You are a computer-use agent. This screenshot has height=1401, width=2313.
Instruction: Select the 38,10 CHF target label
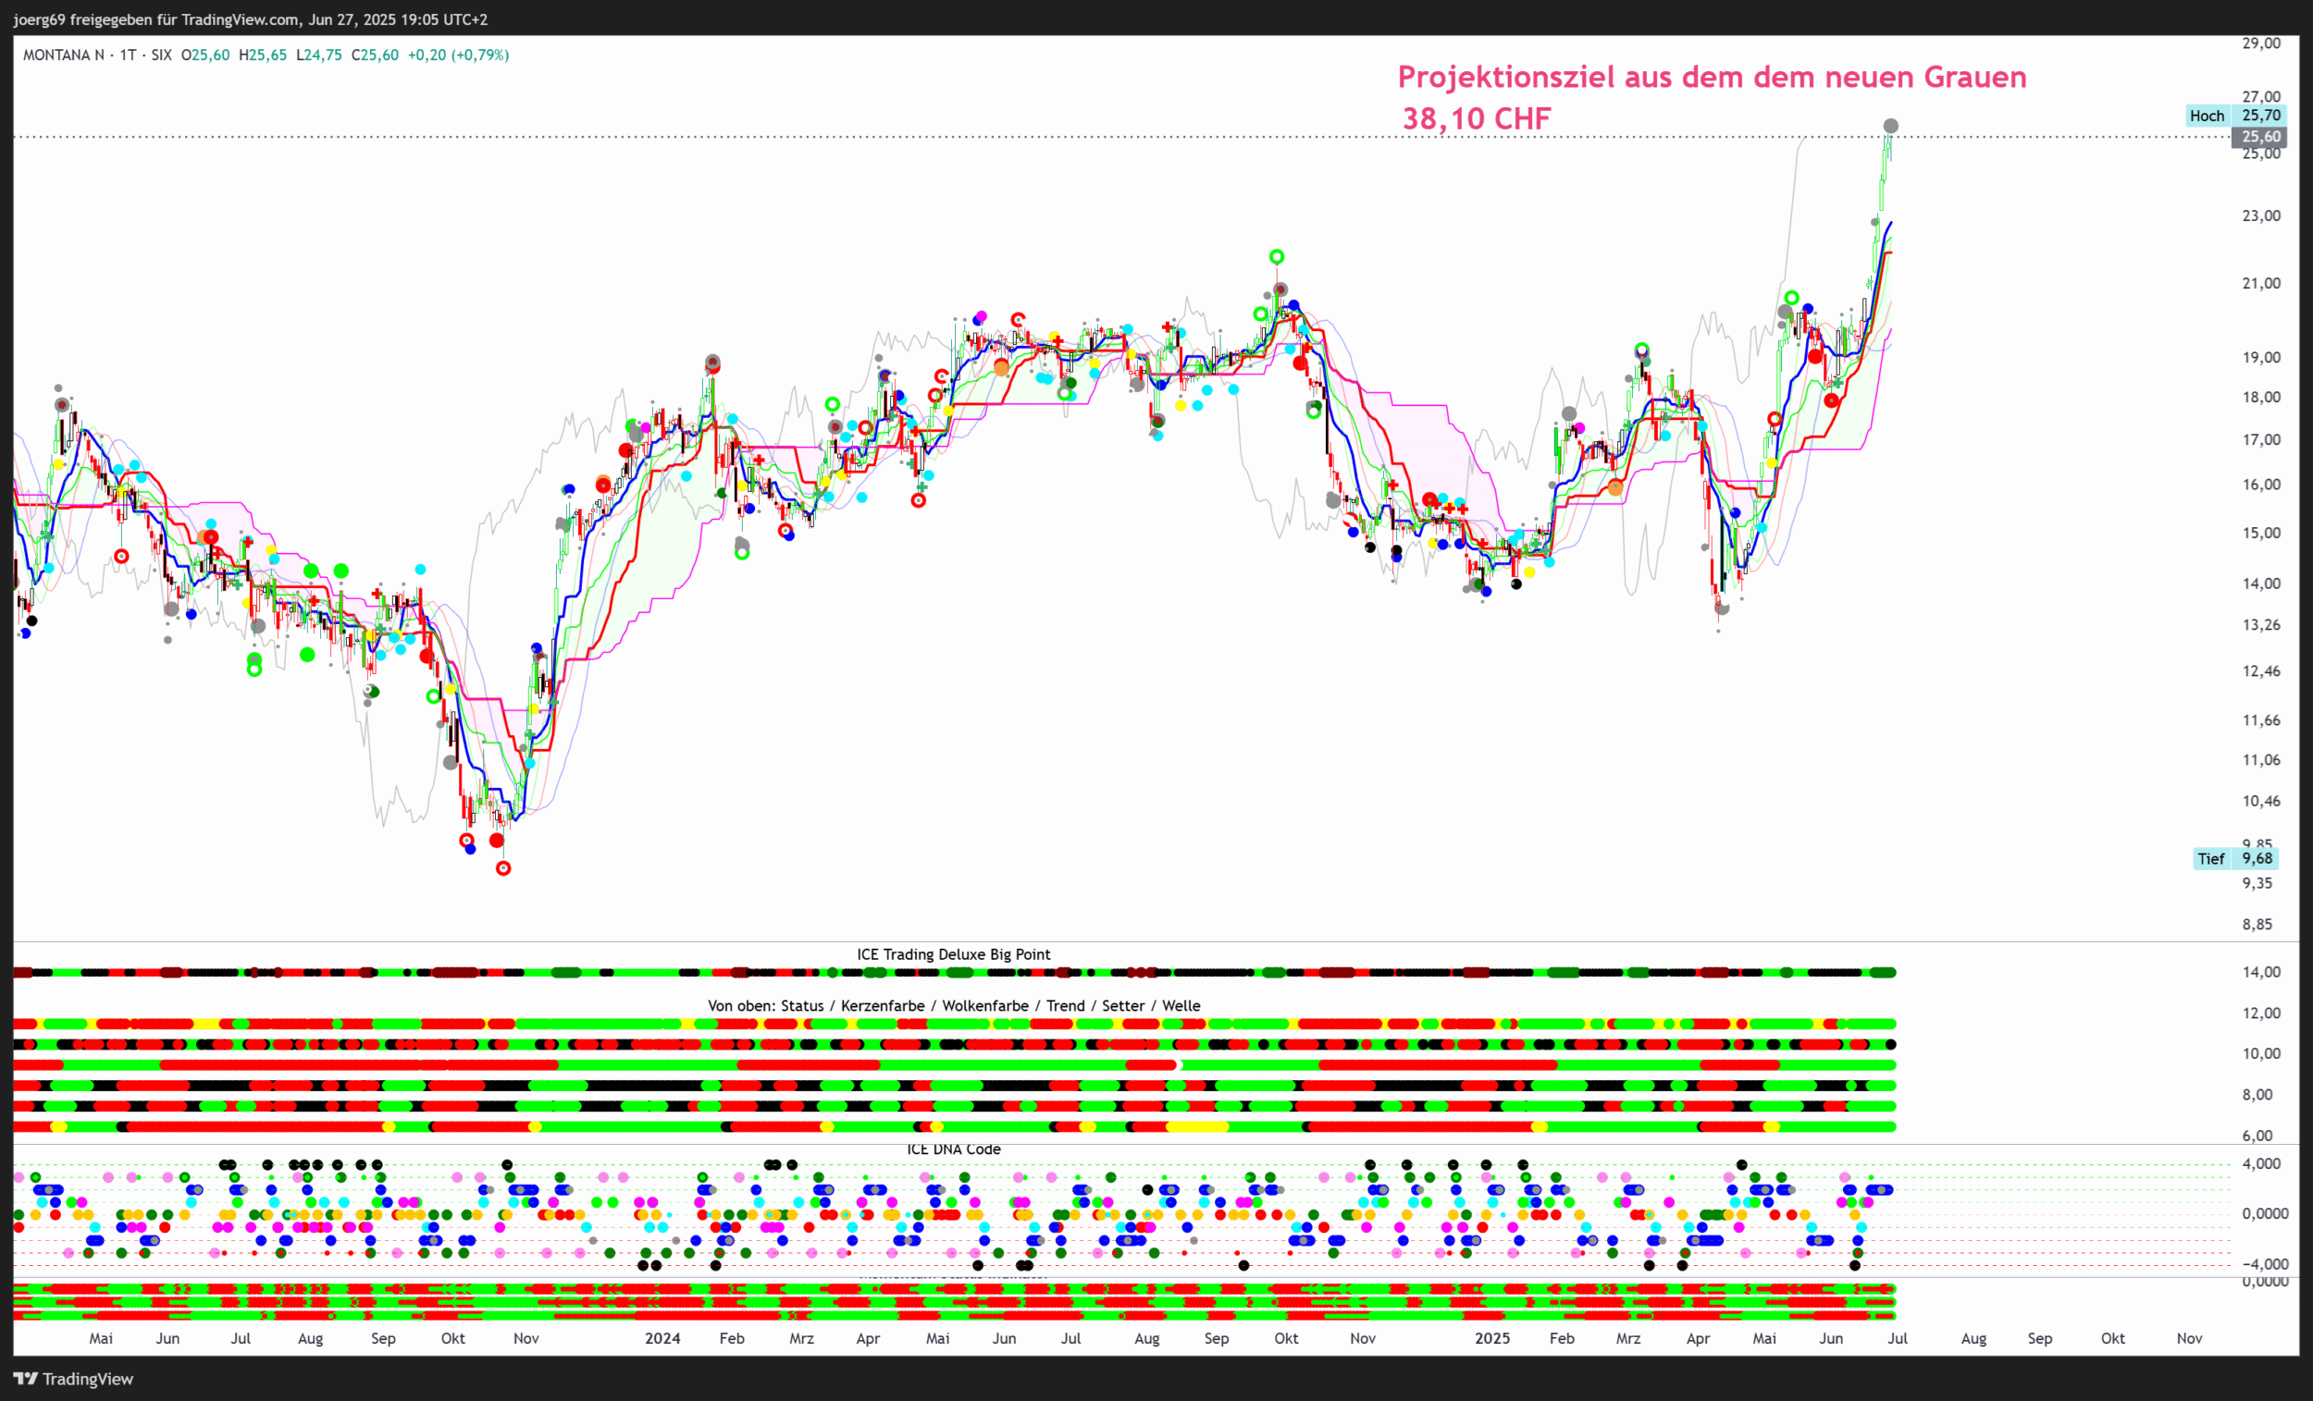[x=1477, y=119]
